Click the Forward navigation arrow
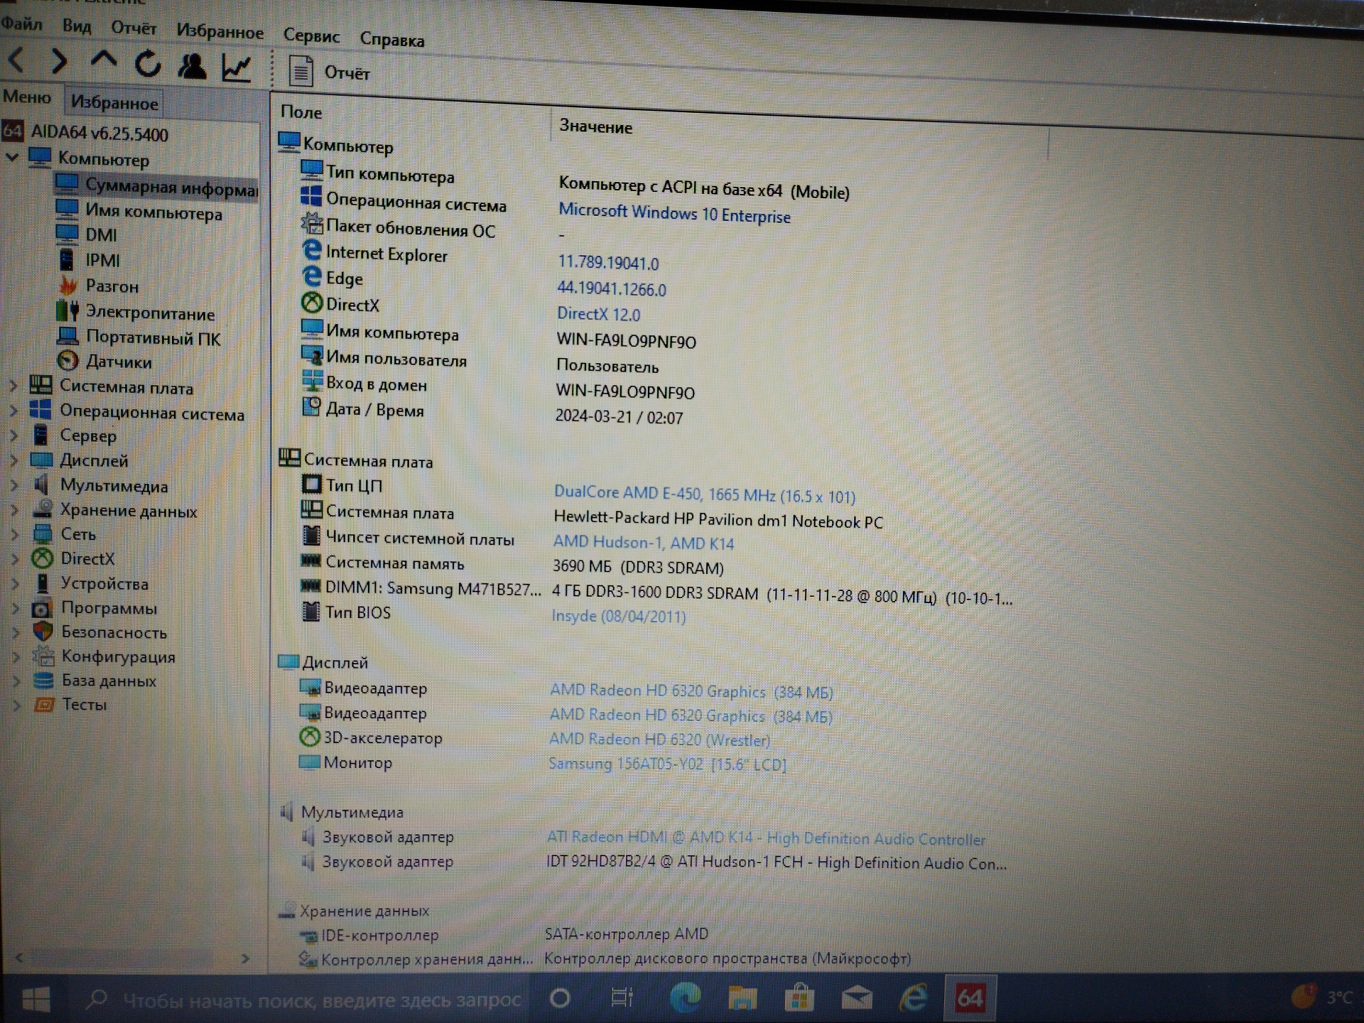This screenshot has width=1364, height=1023. coord(60,62)
